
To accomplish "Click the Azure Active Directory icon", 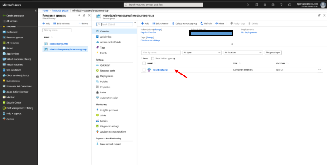I will click(x=4, y=92).
